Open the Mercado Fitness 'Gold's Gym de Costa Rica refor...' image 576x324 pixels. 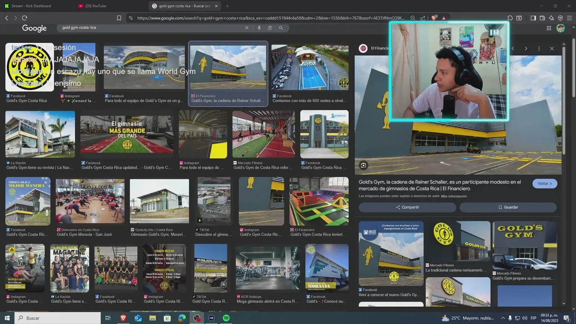click(x=264, y=134)
